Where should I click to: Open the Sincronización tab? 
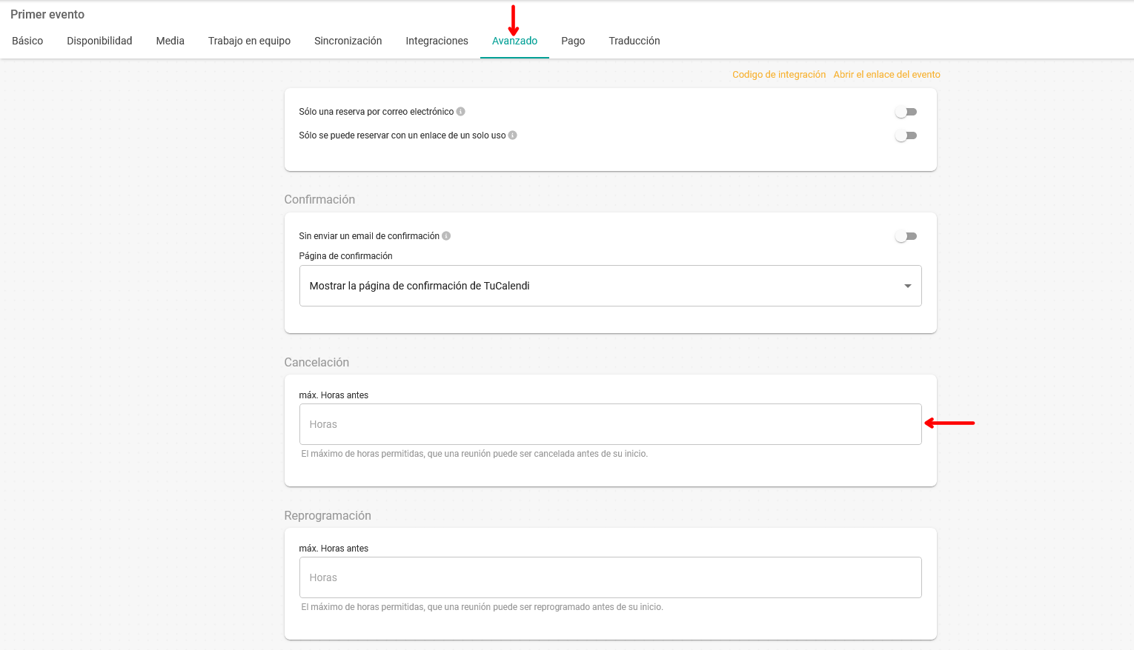(348, 41)
